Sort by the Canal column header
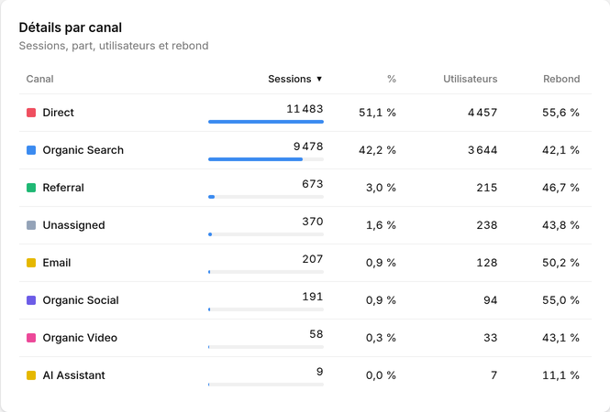The width and height of the screenshot is (610, 412). click(39, 79)
